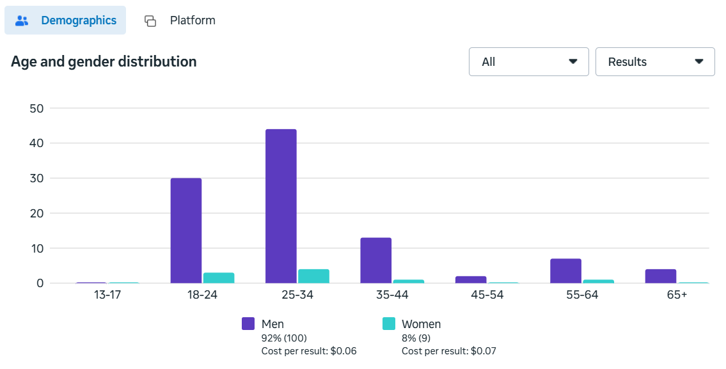
Task: Click the Men bar for 45-54
Action: pyautogui.click(x=471, y=279)
